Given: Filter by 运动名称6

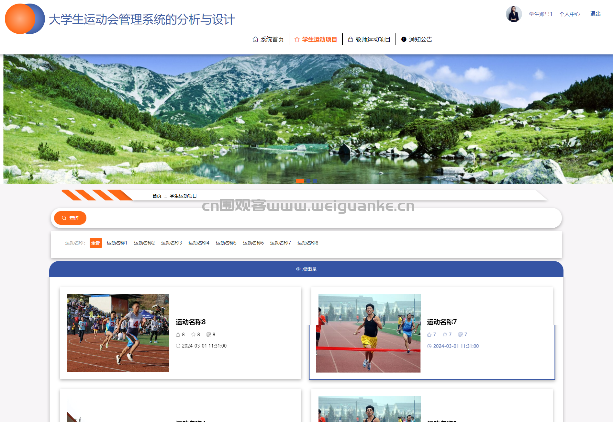Looking at the screenshot, I should click(253, 243).
